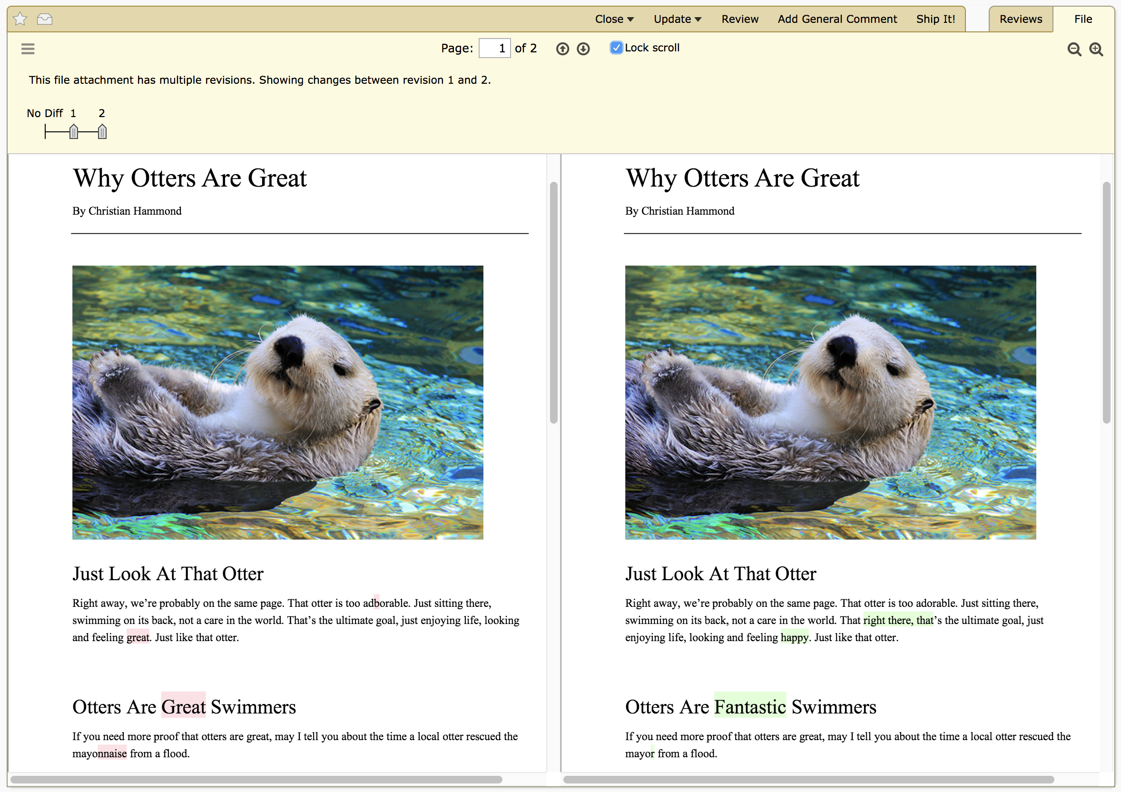Go to previous page up-arrow icon

click(x=562, y=49)
